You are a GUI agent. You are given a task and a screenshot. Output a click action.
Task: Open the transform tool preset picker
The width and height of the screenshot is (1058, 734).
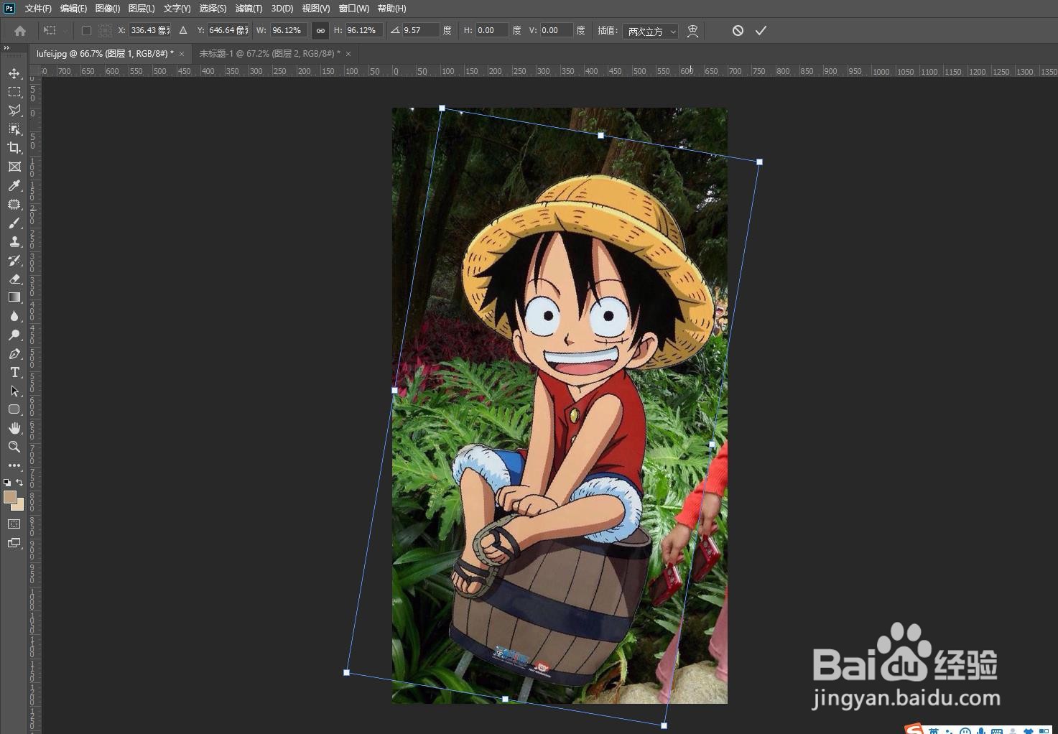(x=55, y=30)
